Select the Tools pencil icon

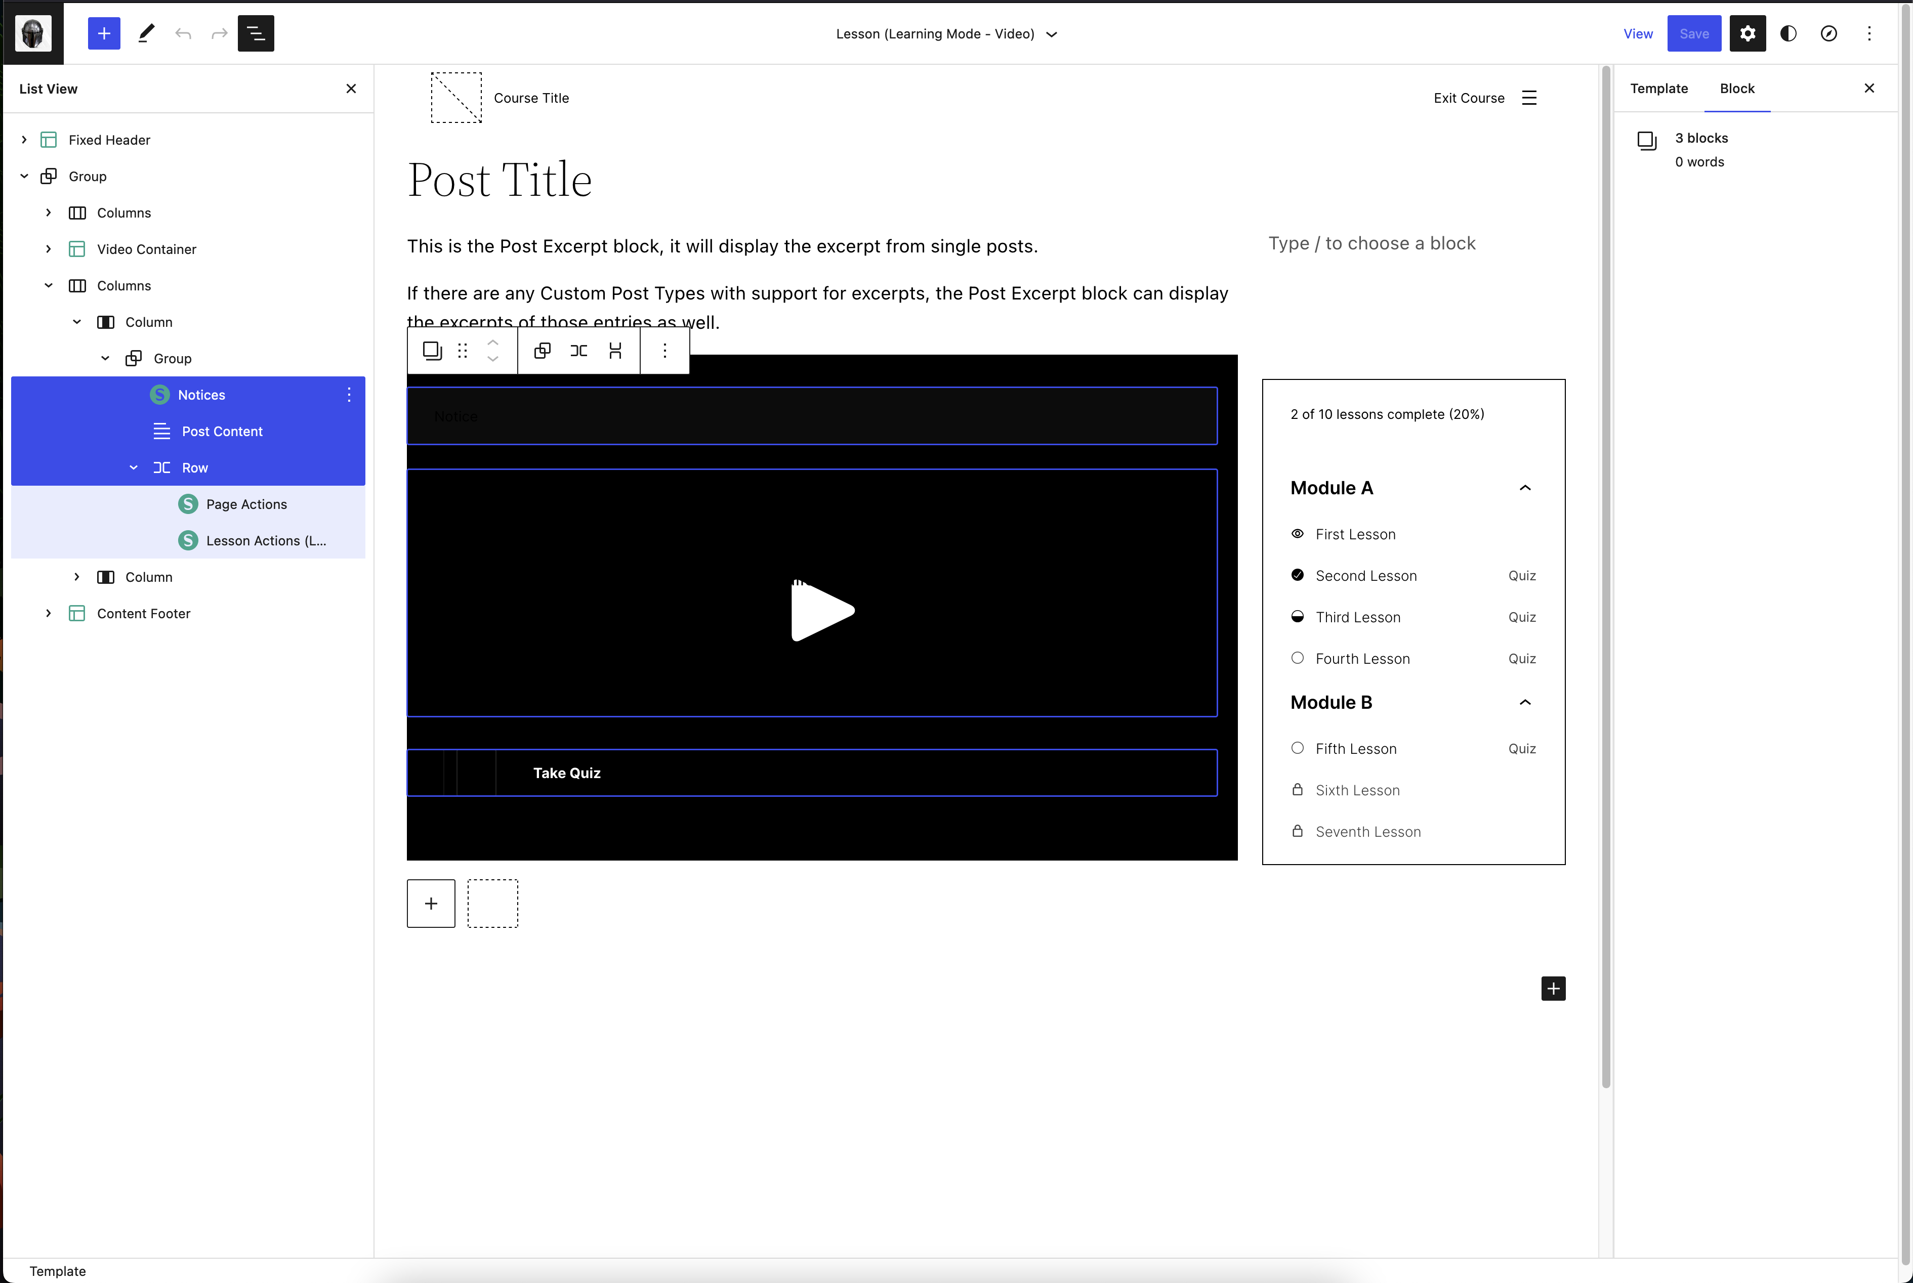click(147, 33)
